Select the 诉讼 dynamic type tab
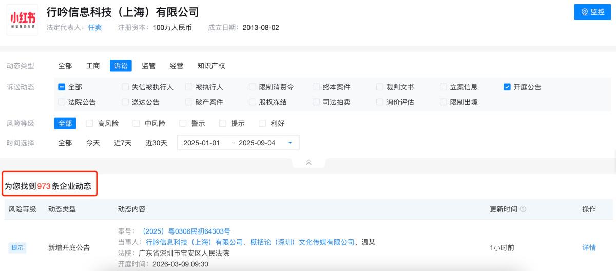616x271 pixels. pyautogui.click(x=121, y=66)
